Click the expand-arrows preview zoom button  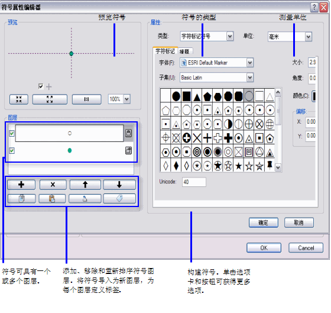[x=50, y=99]
